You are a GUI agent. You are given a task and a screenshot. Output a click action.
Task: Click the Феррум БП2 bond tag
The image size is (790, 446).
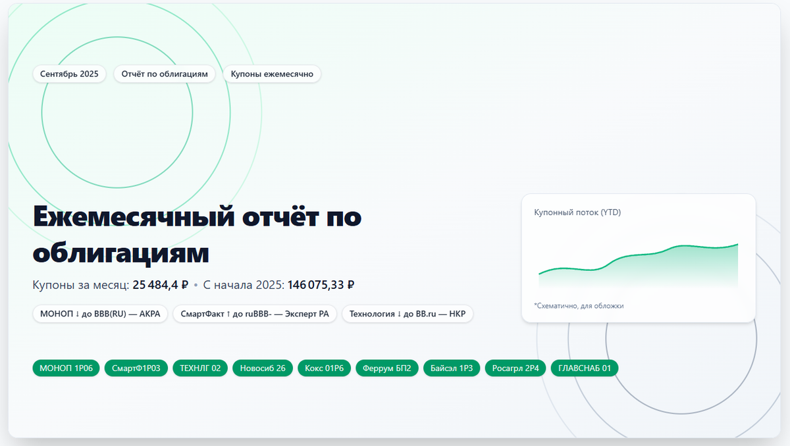(x=387, y=368)
